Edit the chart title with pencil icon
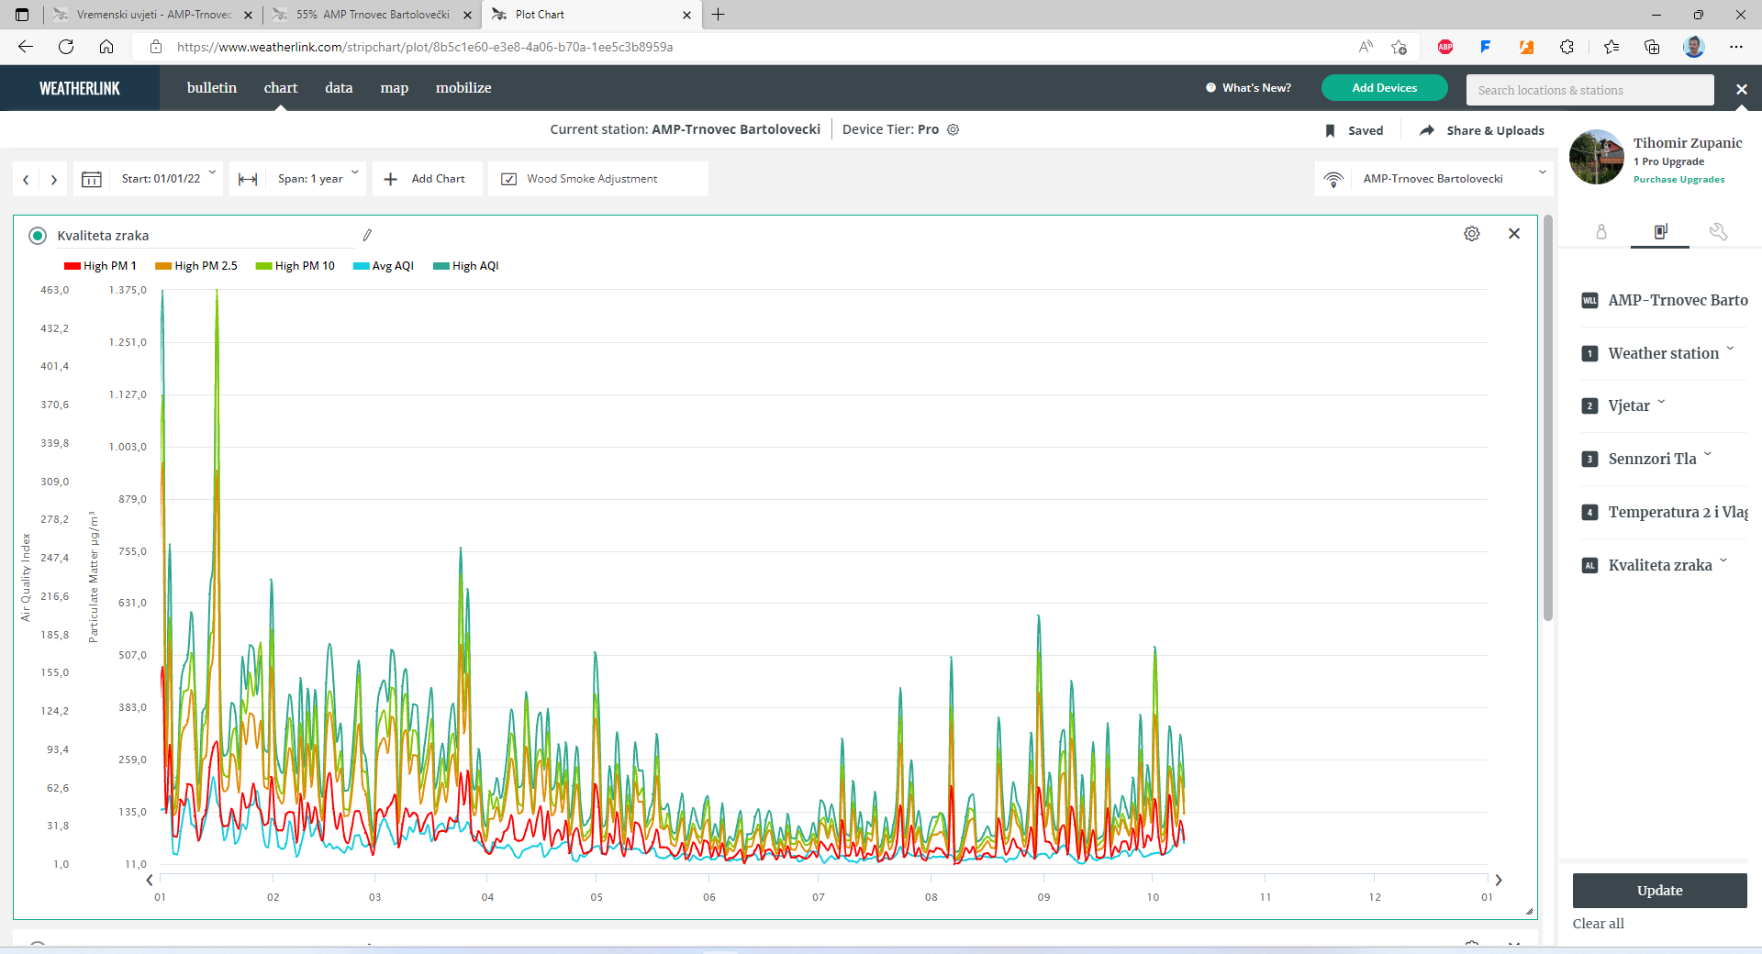The image size is (1762, 954). [x=367, y=235]
